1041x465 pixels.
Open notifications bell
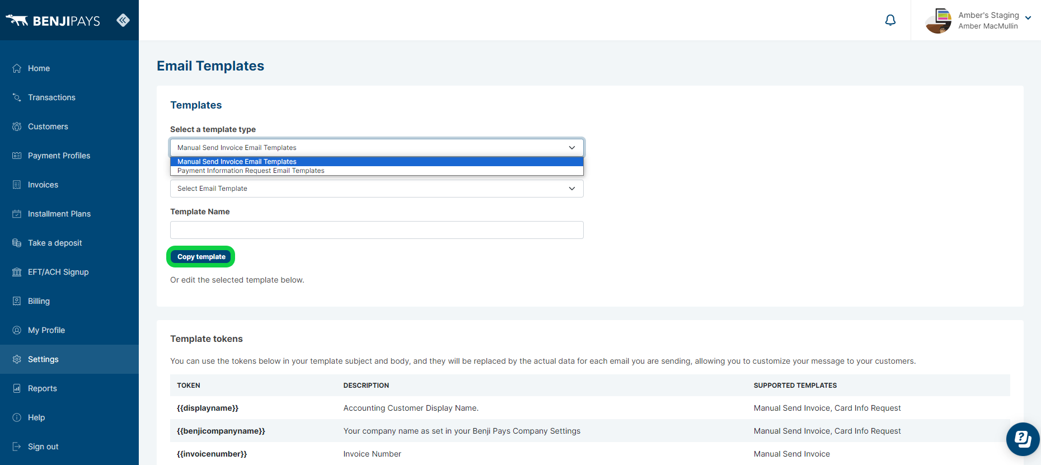coord(890,20)
